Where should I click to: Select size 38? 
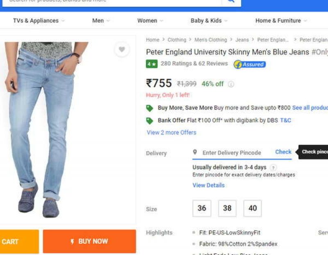tap(227, 208)
